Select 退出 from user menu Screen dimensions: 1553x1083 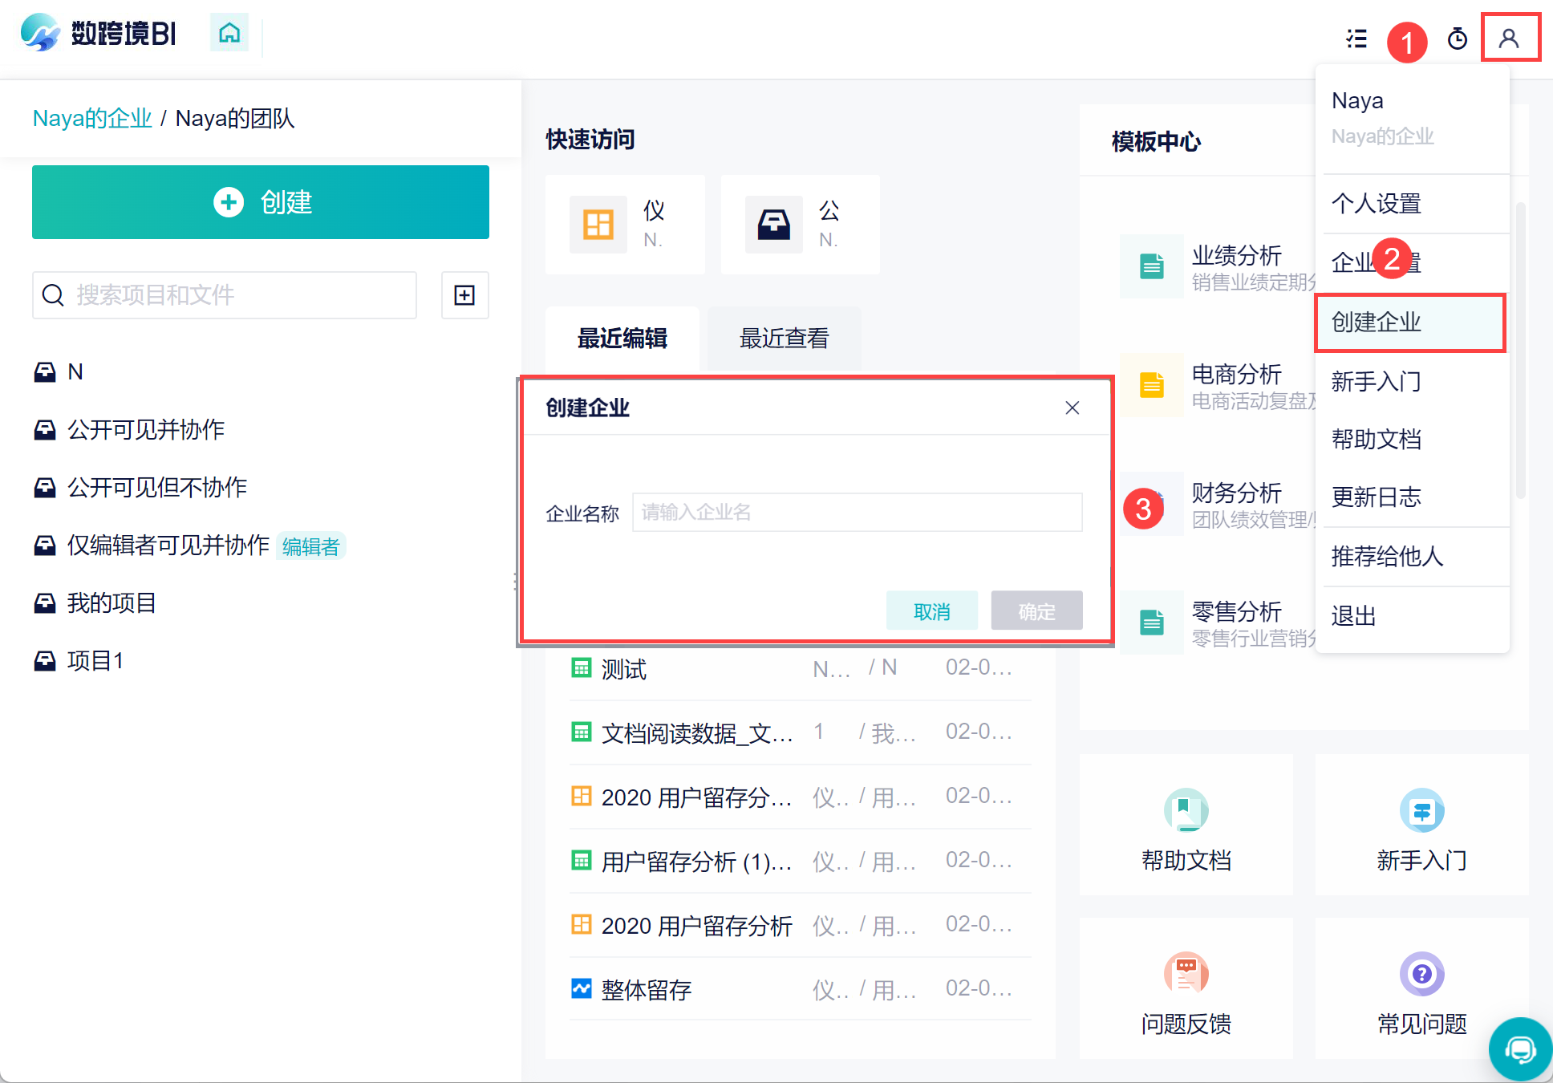click(1354, 616)
